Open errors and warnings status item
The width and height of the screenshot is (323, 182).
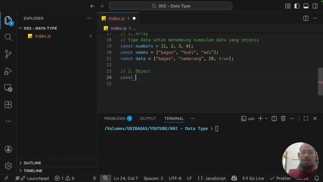65,178
